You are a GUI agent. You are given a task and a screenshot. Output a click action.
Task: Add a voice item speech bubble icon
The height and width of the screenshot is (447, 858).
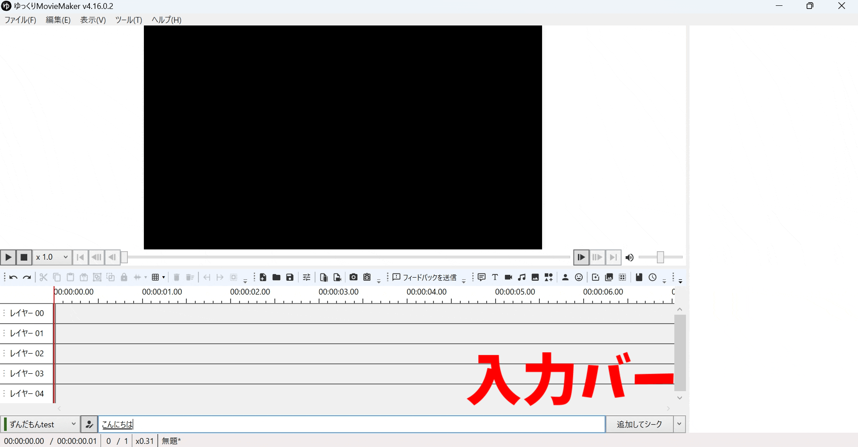(481, 278)
